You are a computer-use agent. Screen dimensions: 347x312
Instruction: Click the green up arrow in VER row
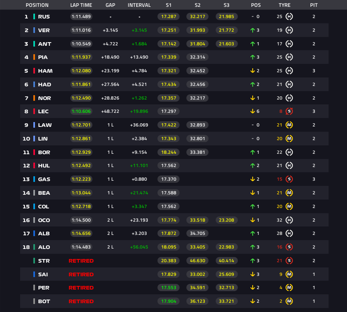pyautogui.click(x=253, y=30)
